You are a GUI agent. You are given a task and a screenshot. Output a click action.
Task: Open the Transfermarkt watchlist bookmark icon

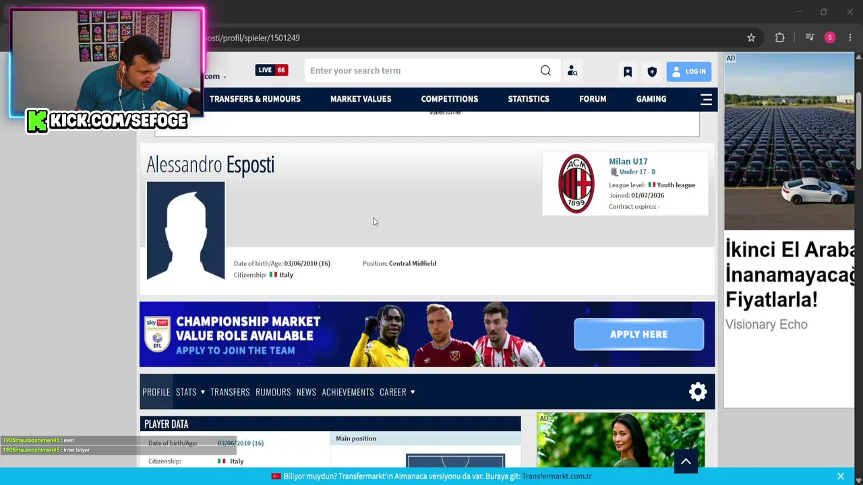[628, 71]
